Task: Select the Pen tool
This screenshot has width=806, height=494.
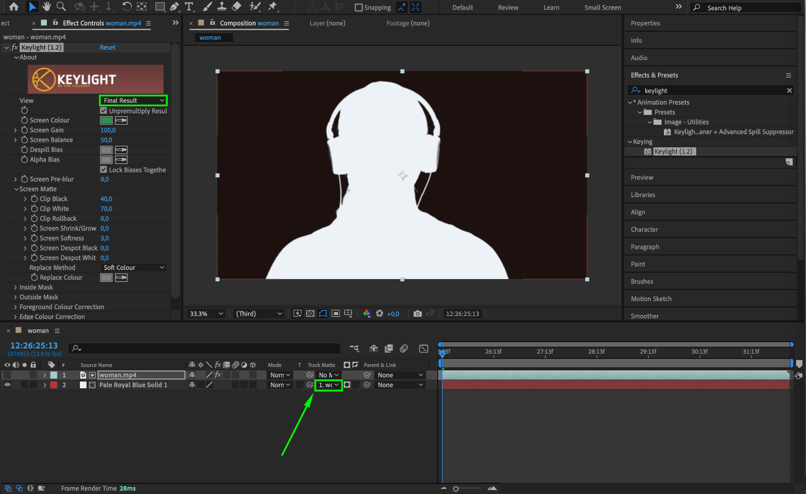Action: 174,7
